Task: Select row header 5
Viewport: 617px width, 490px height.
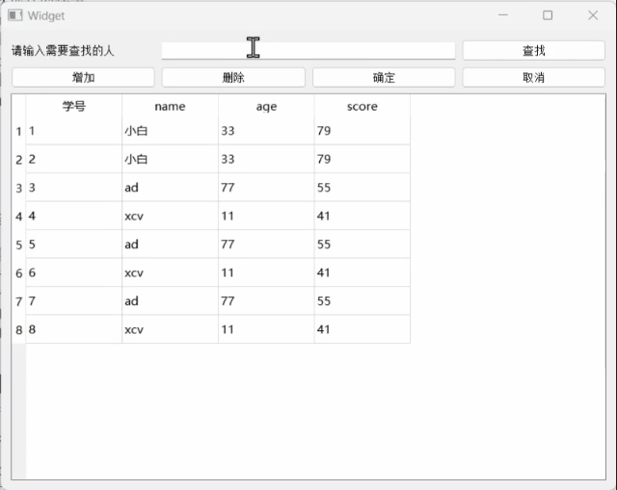Action: click(19, 244)
